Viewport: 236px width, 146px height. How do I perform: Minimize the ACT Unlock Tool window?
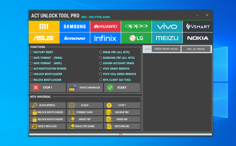click(x=197, y=15)
